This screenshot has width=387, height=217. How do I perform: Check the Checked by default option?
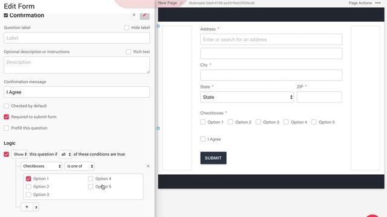[x=7, y=106]
